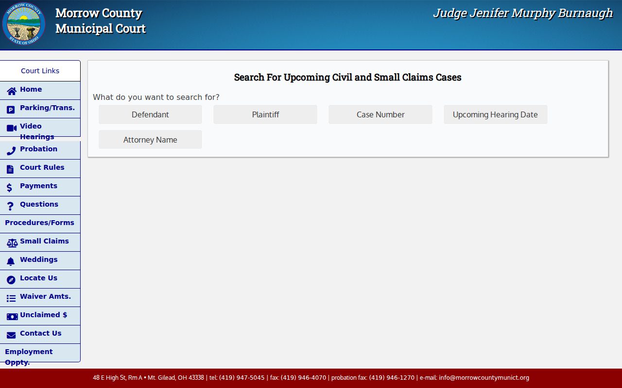This screenshot has height=388, width=622.
Task: Click the Morrow County Municipal Court title
Action: click(101, 21)
